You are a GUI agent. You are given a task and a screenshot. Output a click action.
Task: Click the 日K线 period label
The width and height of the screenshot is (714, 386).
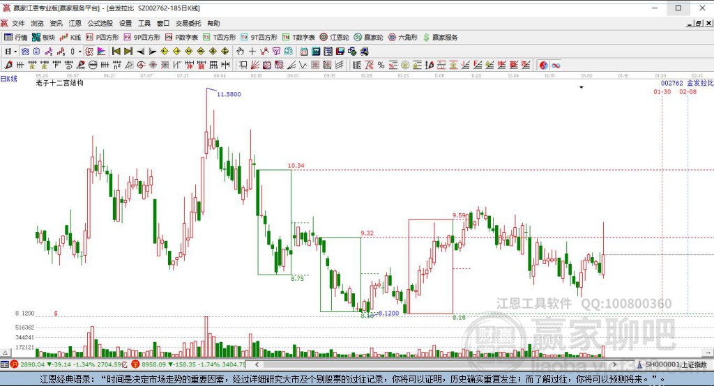point(8,79)
